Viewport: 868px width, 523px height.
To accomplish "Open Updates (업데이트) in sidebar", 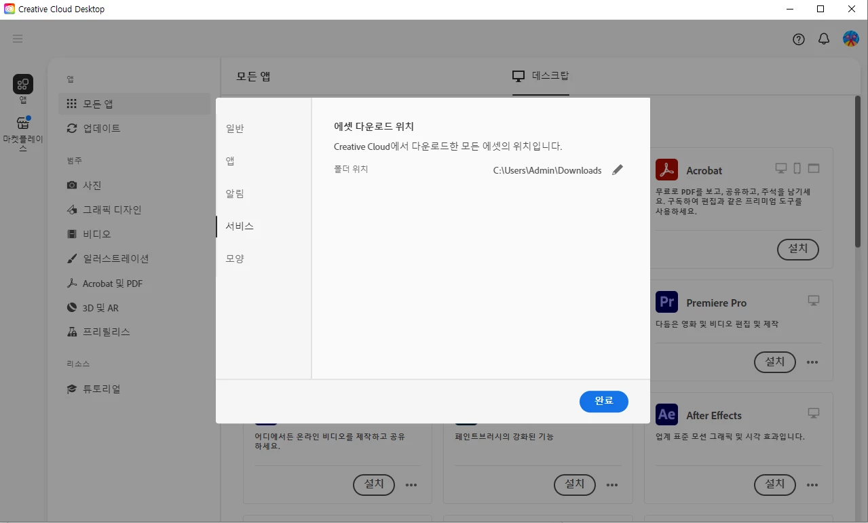I will point(134,128).
